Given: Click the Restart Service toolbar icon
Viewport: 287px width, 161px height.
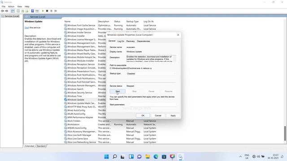Looking at the screenshot, I should pos(56,11).
